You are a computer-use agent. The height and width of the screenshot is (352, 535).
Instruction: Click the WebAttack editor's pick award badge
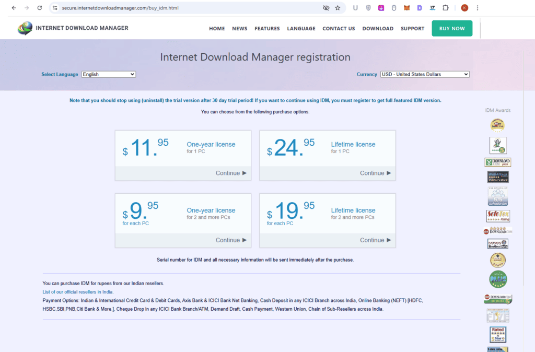pos(498,177)
